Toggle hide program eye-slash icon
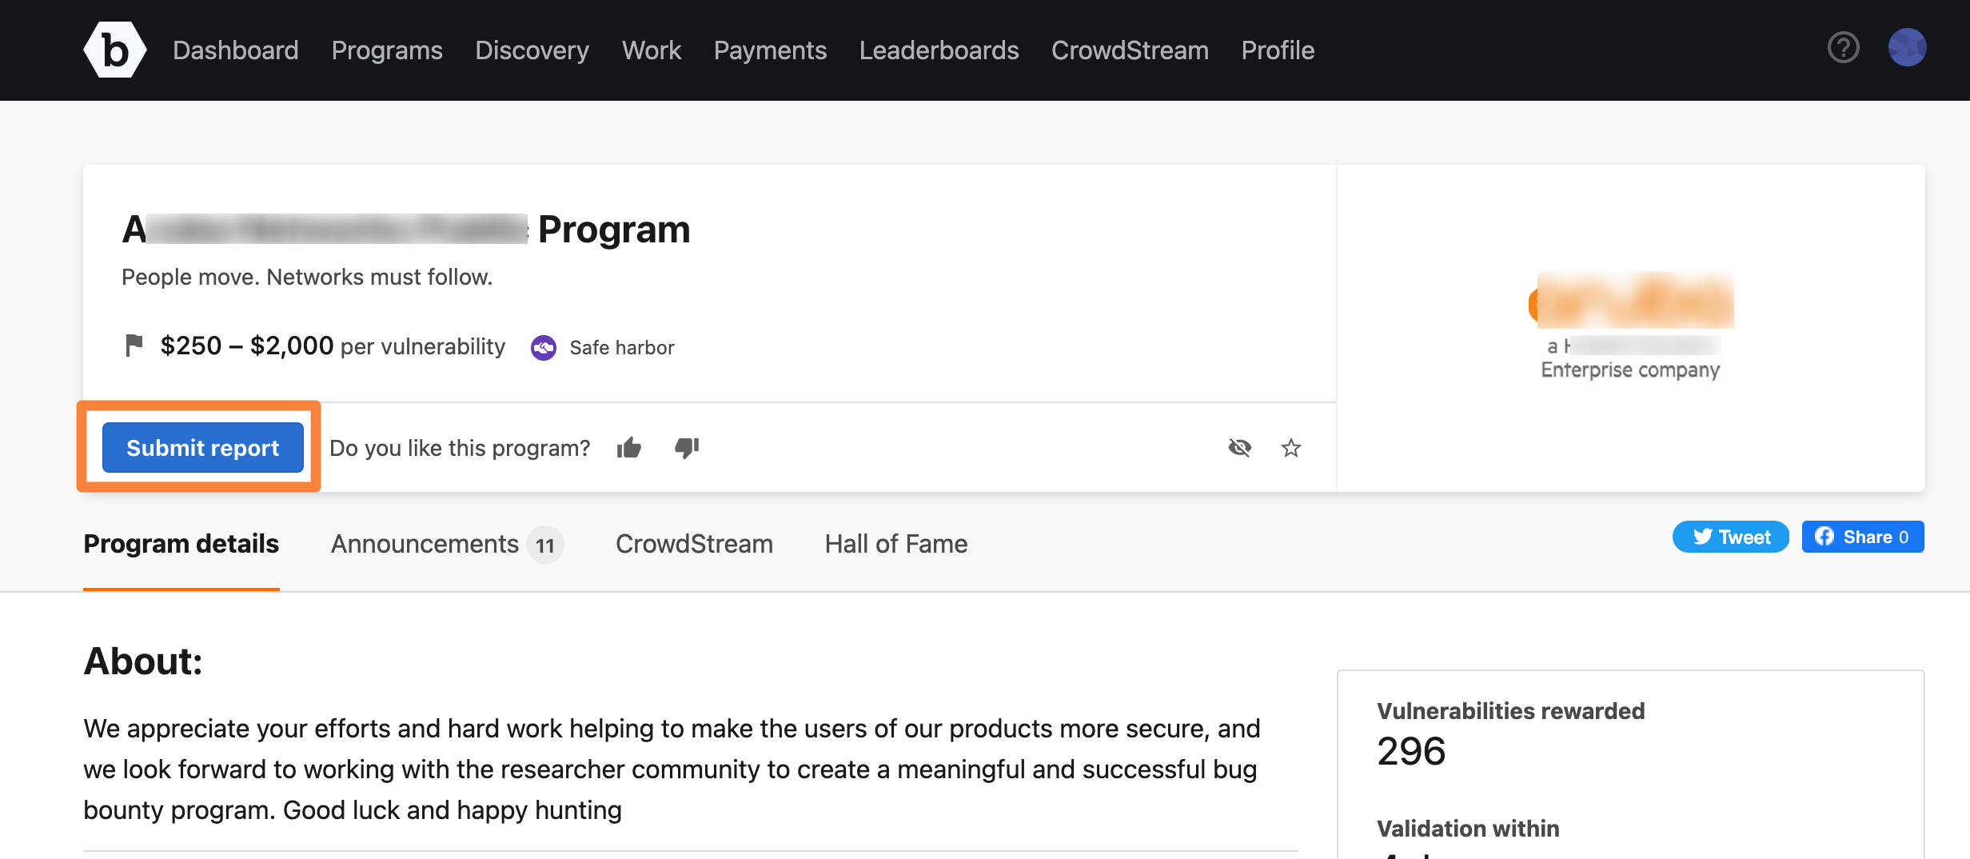The image size is (1970, 859). click(1239, 447)
